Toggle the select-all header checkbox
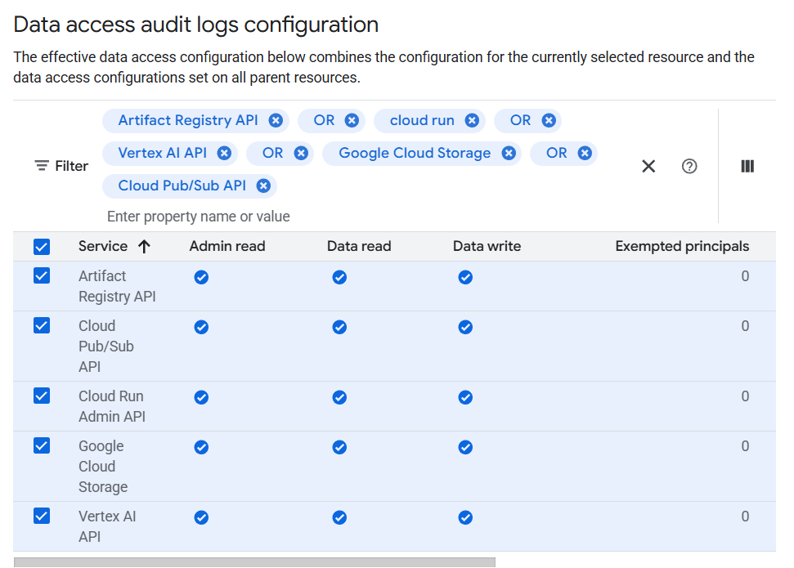This screenshot has height=568, width=794. tap(42, 246)
